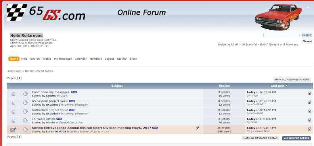Open topic "Unfinished project value"

[x=50, y=110]
